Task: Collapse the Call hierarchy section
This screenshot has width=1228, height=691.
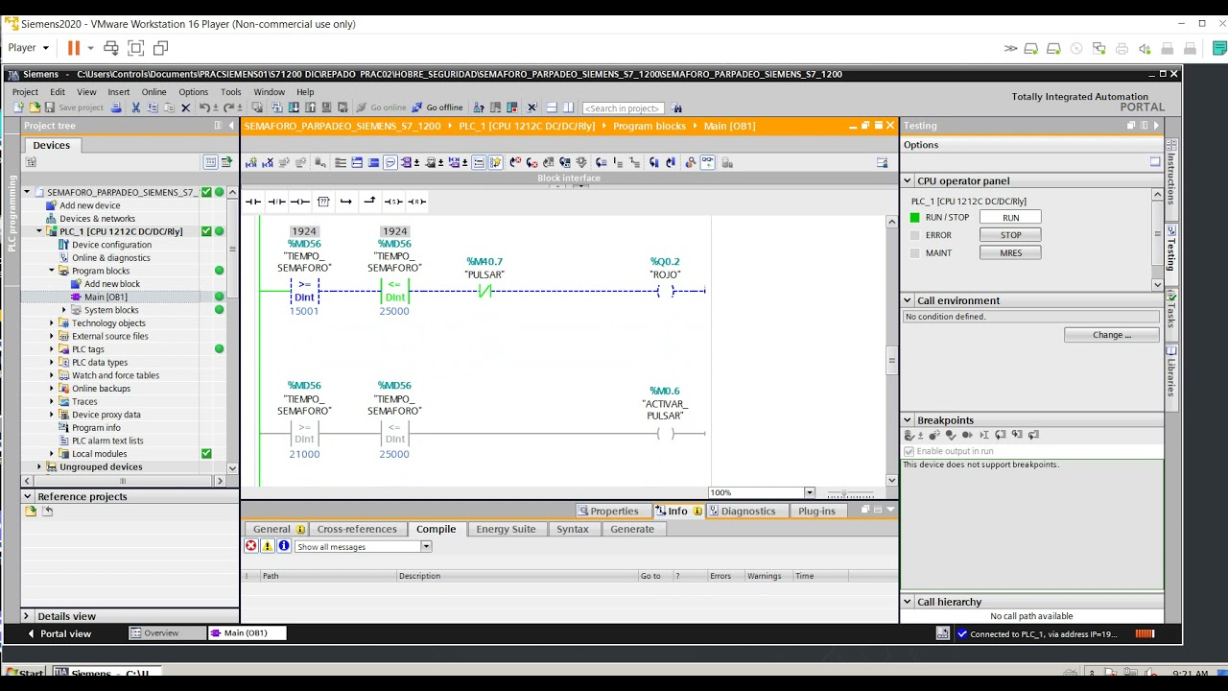Action: click(908, 602)
